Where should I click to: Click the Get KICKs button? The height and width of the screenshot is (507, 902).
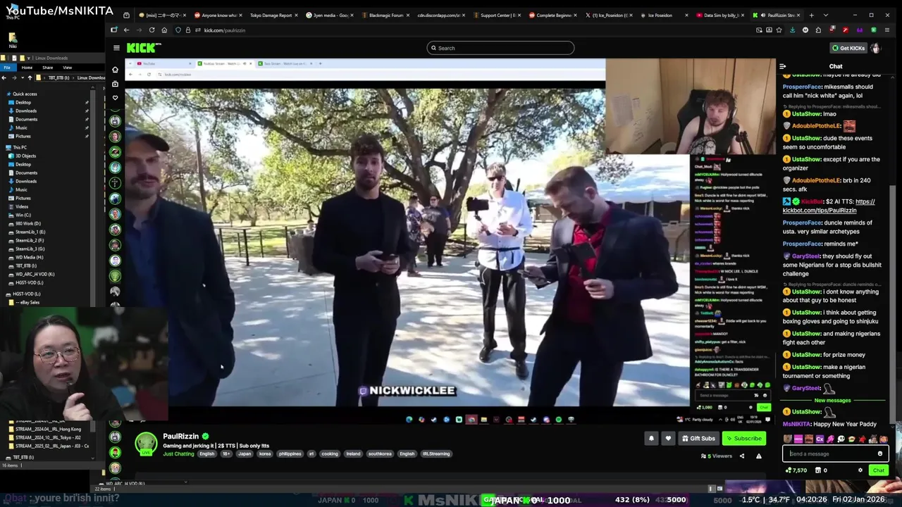848,48
